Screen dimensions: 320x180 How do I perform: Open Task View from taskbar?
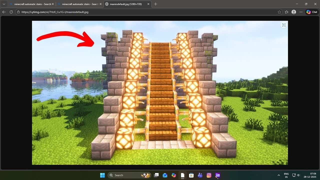point(156,175)
